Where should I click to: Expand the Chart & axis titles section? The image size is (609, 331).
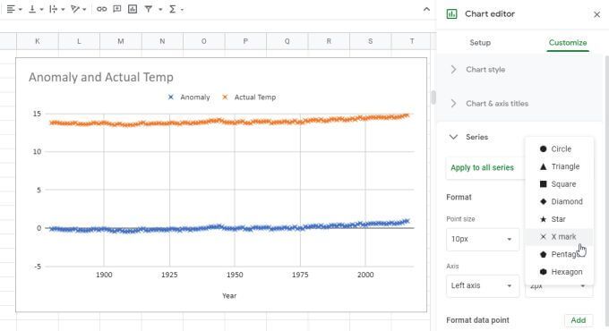pos(519,104)
